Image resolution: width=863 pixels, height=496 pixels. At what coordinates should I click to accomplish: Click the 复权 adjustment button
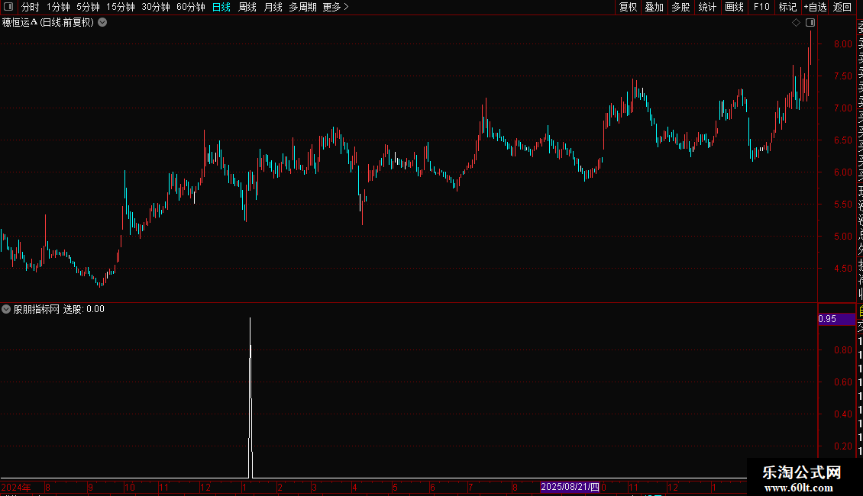click(628, 7)
